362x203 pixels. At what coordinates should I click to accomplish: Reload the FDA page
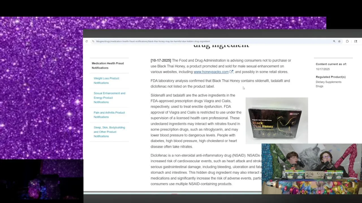[87, 41]
